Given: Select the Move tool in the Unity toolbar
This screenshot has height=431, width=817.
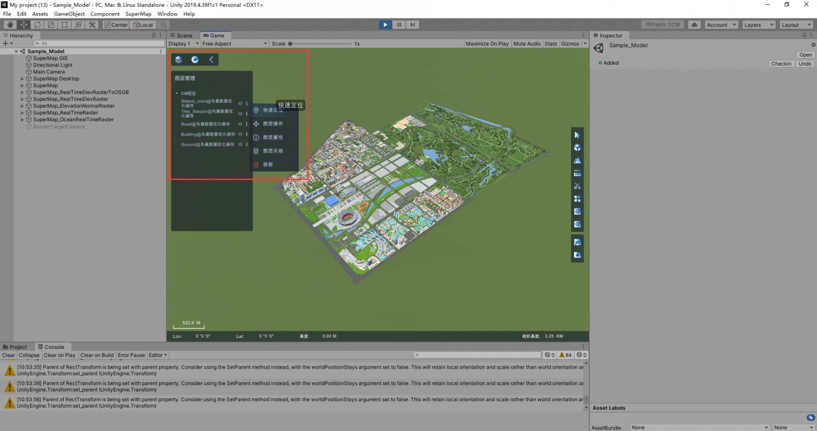Looking at the screenshot, I should click(x=24, y=25).
